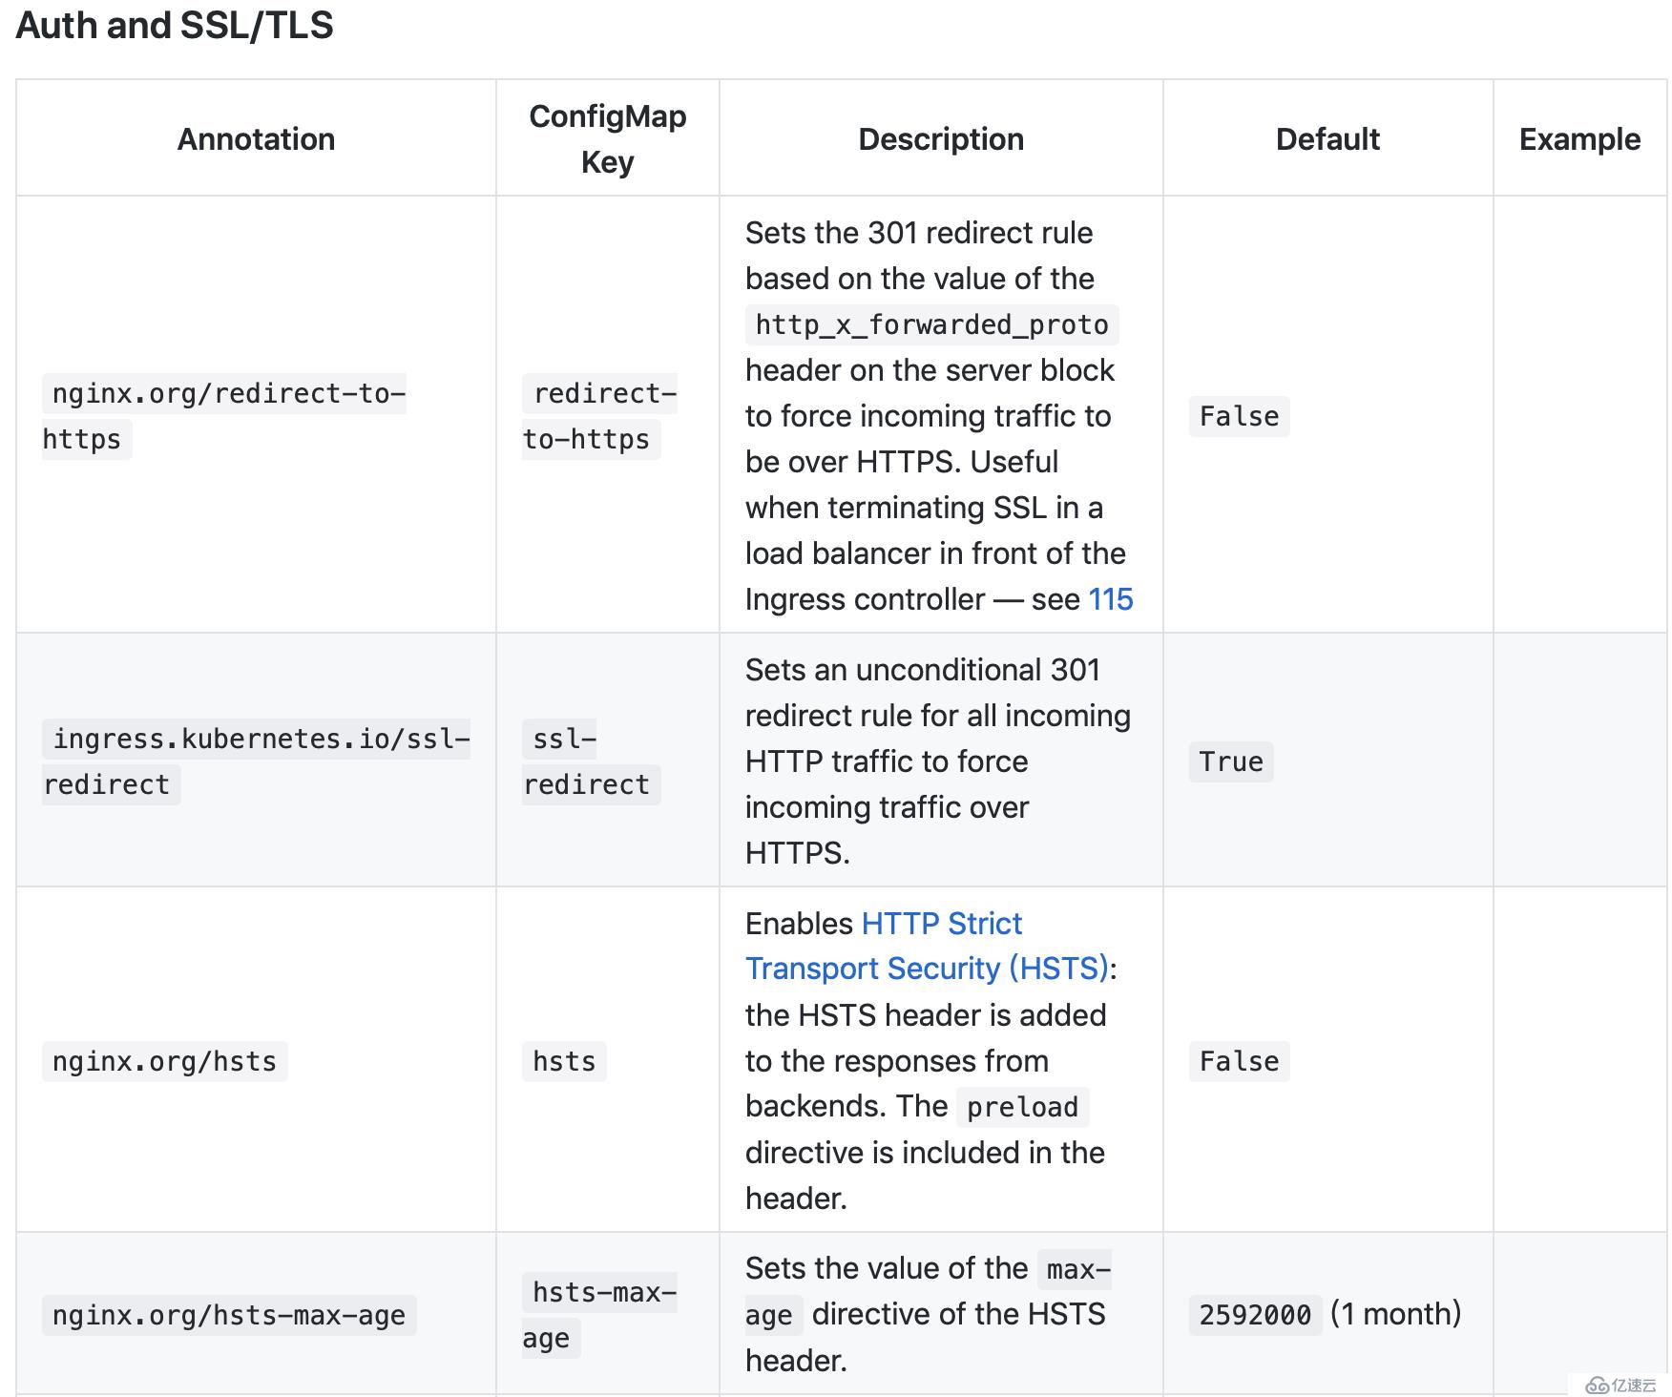Open the issue 115 link
The image size is (1672, 1397).
point(1110,599)
